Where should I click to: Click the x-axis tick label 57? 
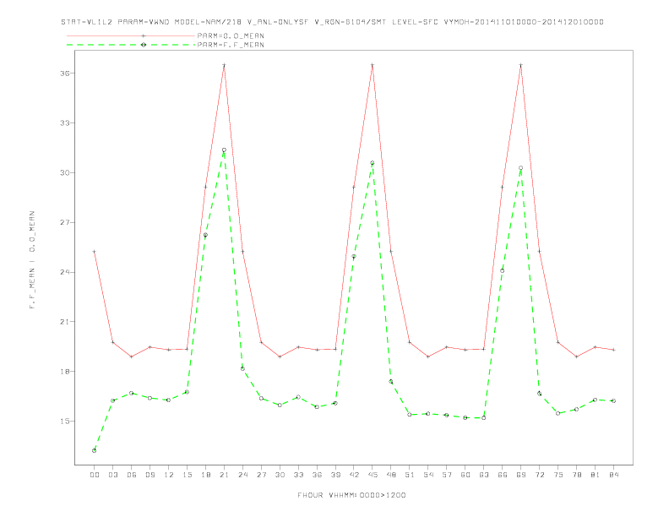[447, 475]
